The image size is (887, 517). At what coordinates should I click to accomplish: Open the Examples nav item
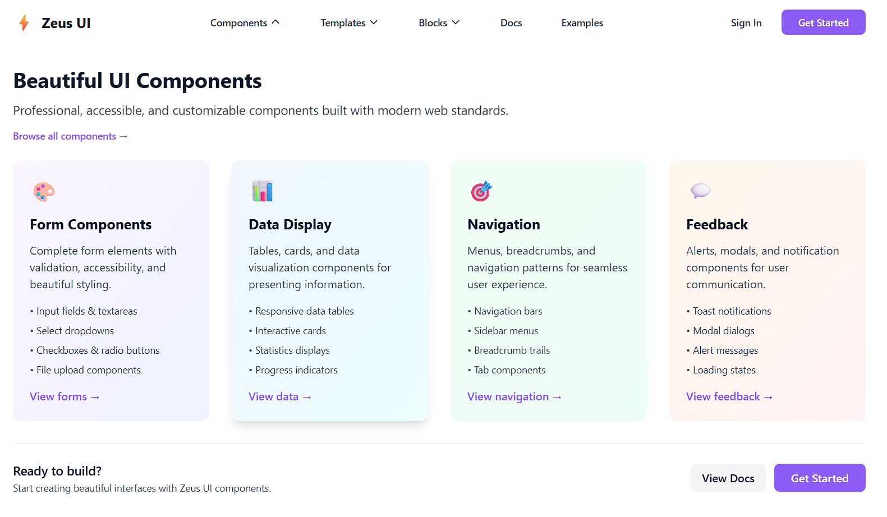tap(582, 23)
